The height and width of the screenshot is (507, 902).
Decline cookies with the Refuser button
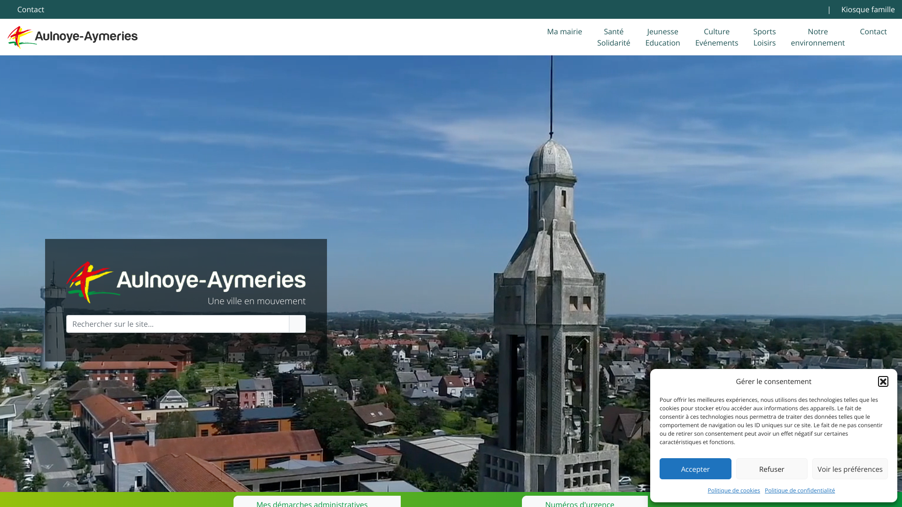point(771,469)
